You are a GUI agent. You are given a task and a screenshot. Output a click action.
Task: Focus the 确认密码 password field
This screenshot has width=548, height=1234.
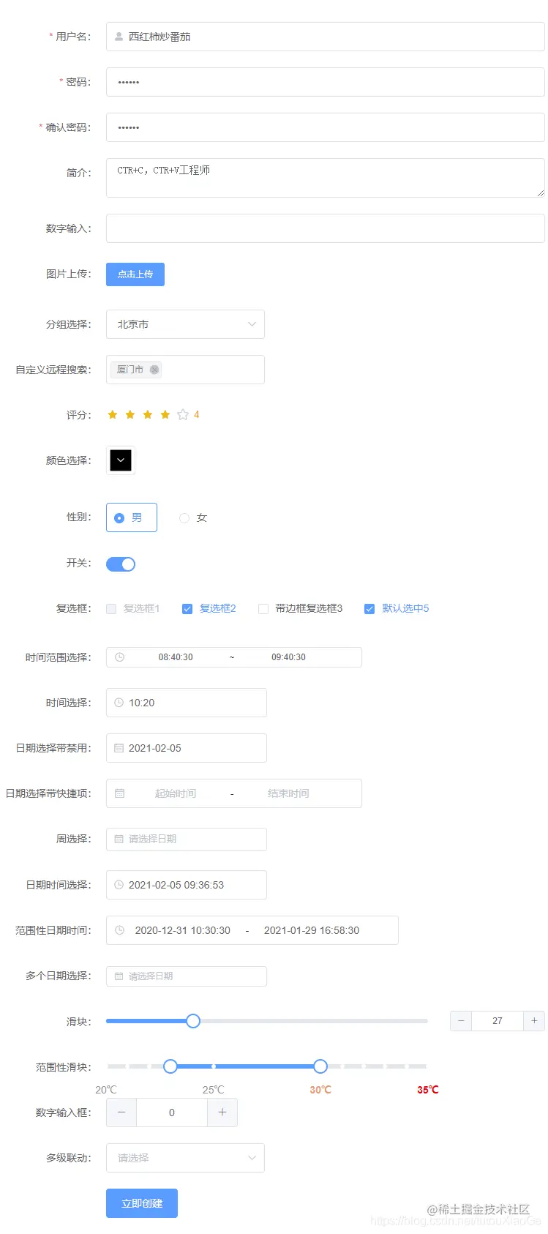(326, 127)
